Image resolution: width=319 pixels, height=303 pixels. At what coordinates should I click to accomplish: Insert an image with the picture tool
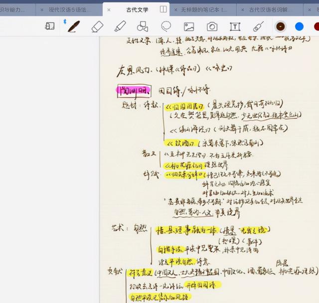coord(189,26)
